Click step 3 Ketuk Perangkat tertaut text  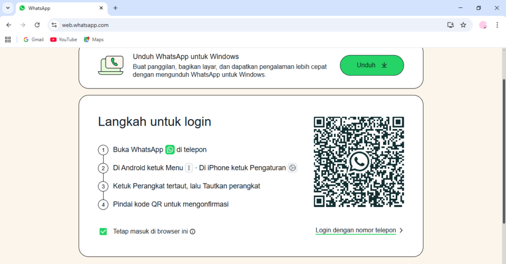186,186
